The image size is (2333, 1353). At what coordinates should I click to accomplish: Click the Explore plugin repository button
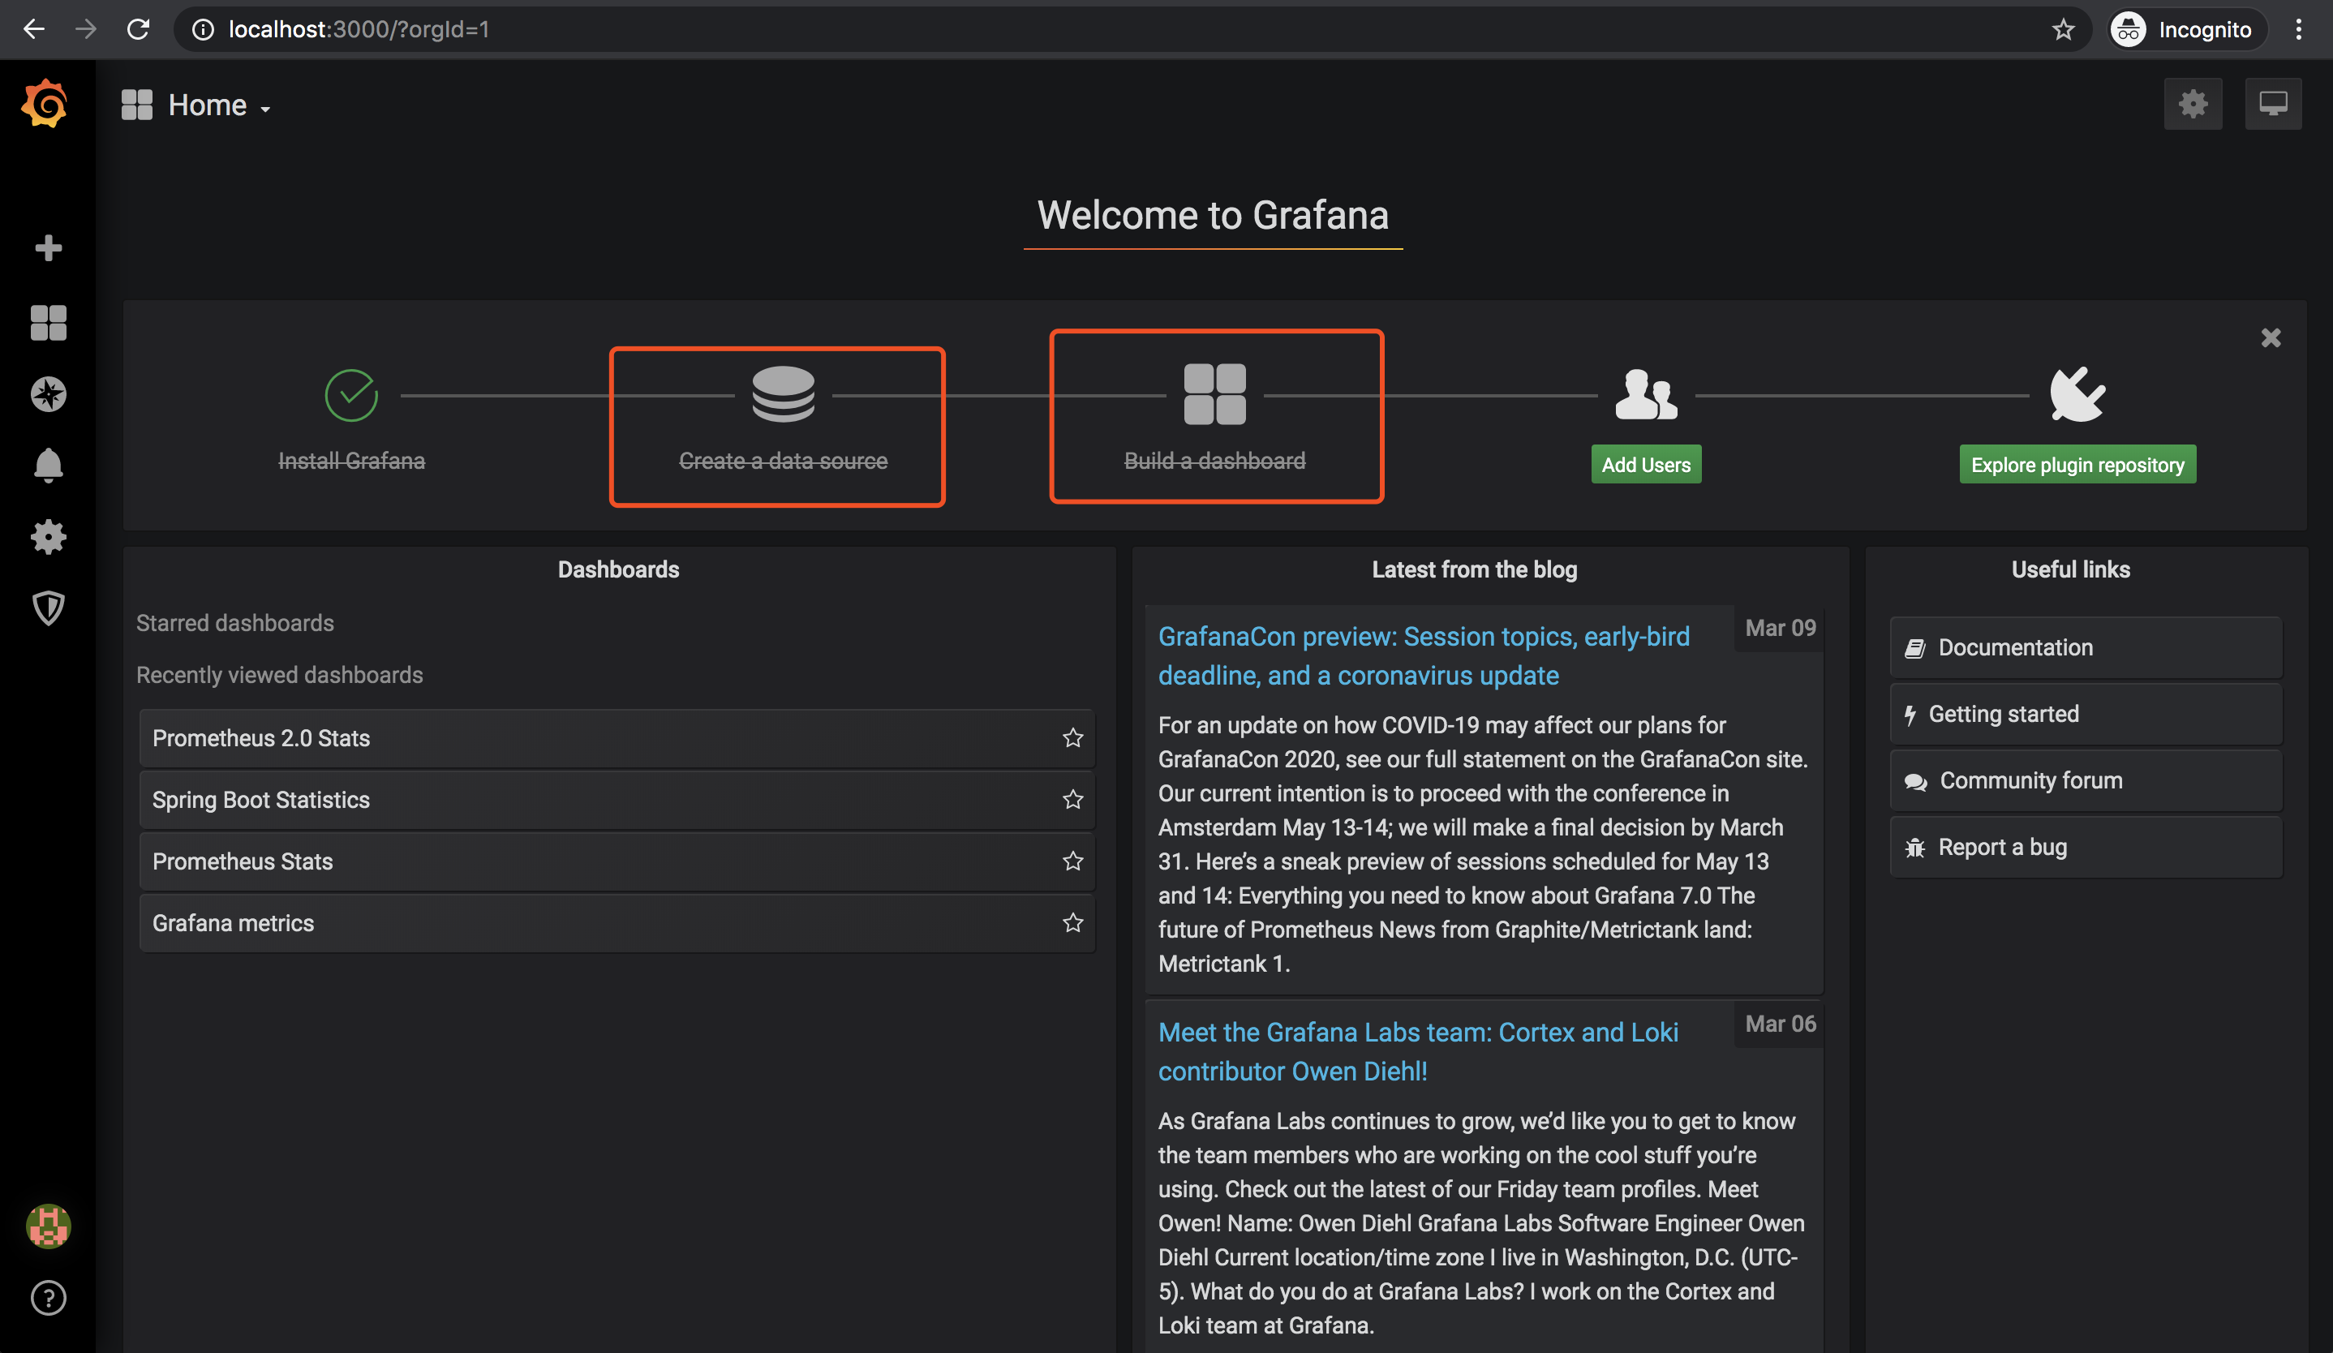pos(2077,465)
